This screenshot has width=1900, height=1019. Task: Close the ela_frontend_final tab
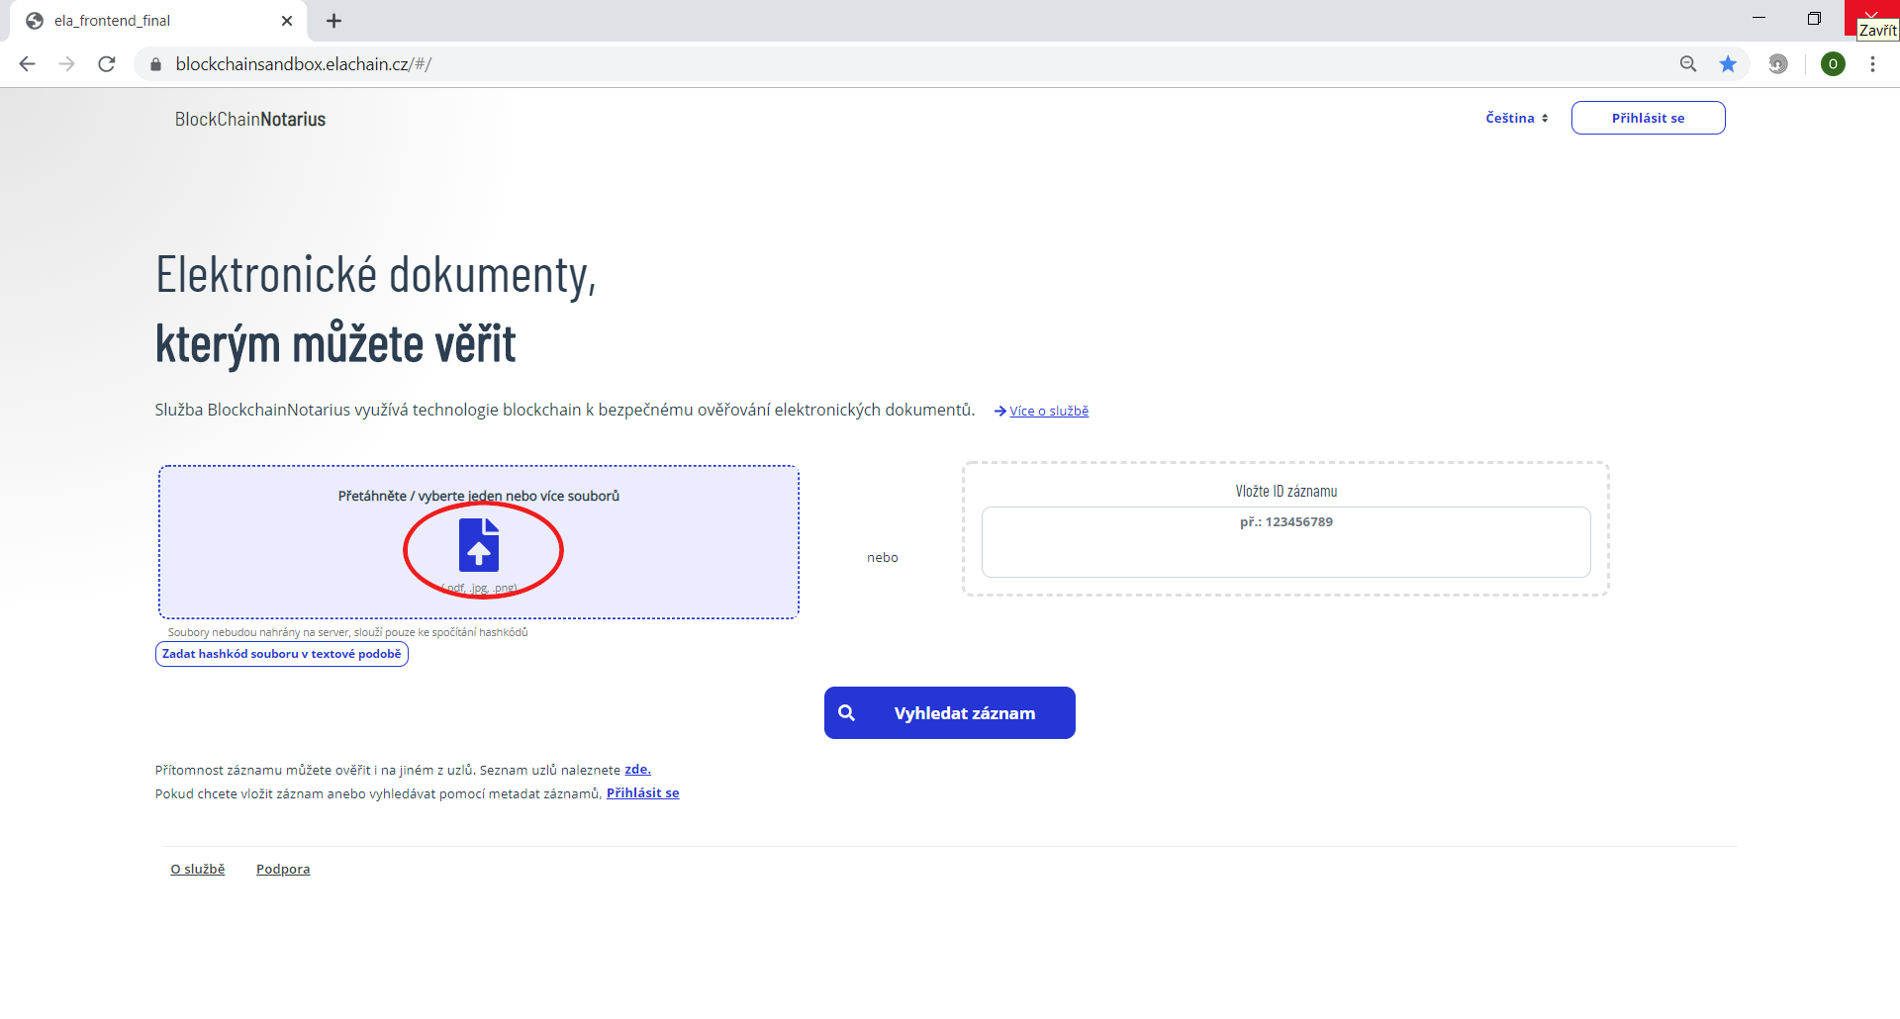[287, 21]
